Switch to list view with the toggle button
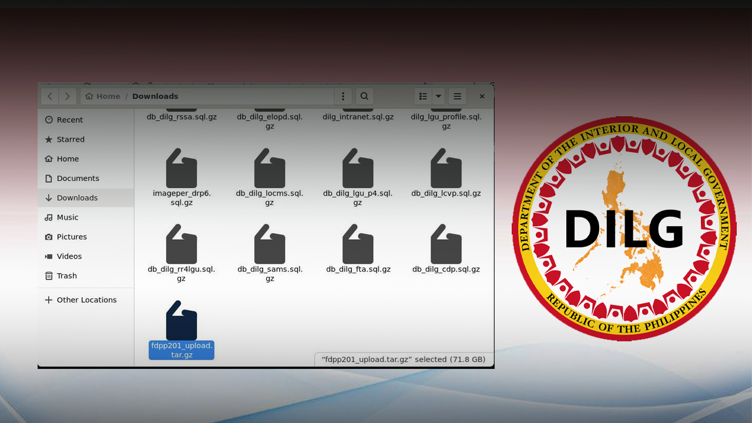Viewport: 752px width, 423px height. [x=423, y=96]
